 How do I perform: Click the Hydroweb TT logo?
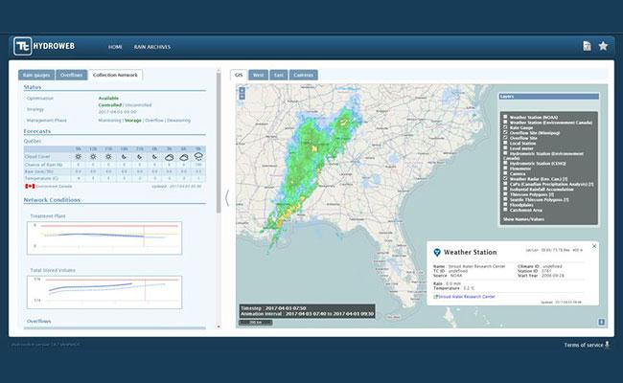23,46
